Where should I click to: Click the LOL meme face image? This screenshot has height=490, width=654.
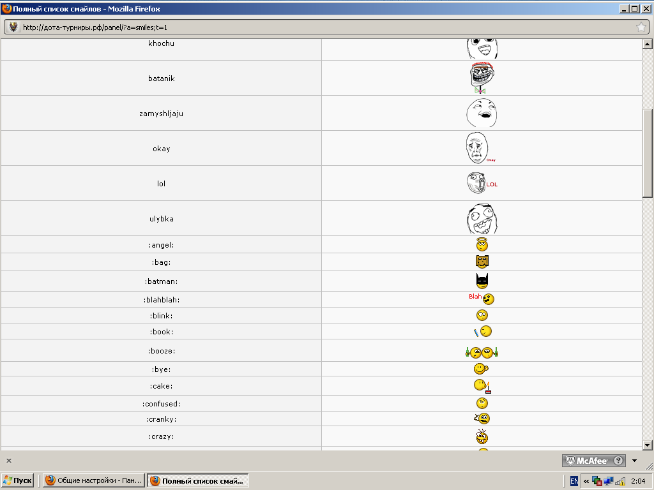(x=482, y=183)
